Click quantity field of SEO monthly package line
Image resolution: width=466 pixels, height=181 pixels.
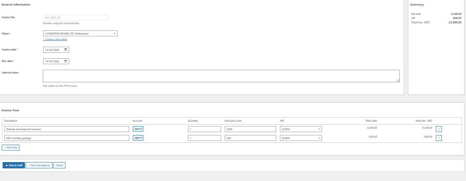(x=204, y=138)
